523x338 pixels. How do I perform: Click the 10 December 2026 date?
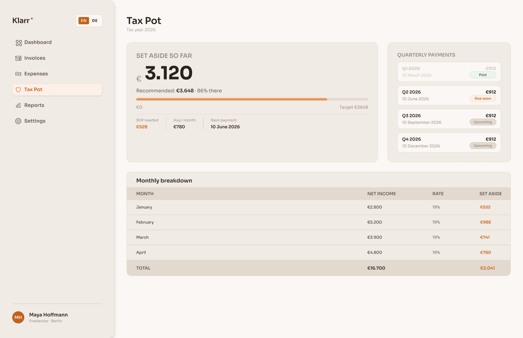pyautogui.click(x=421, y=146)
